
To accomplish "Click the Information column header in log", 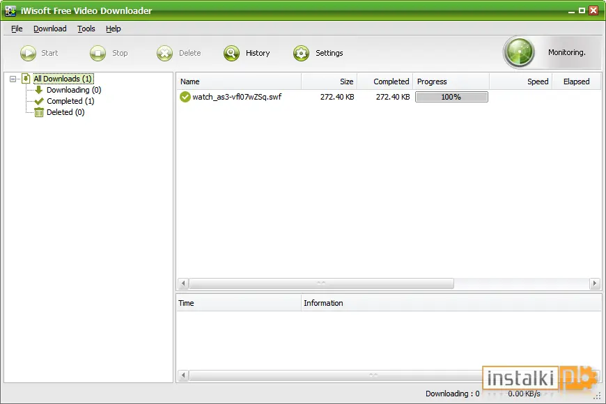I will coord(451,303).
